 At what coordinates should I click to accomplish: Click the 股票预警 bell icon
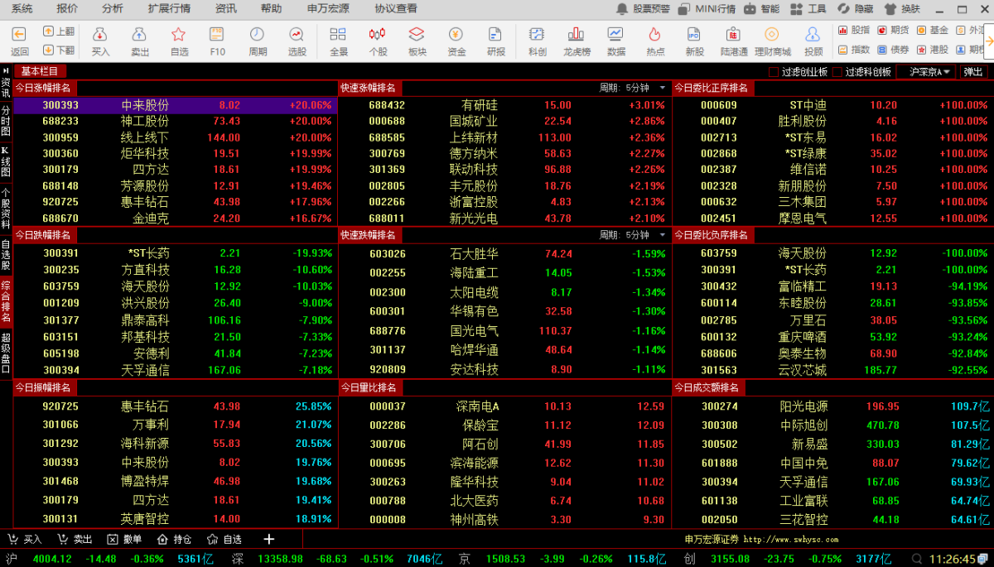[623, 9]
